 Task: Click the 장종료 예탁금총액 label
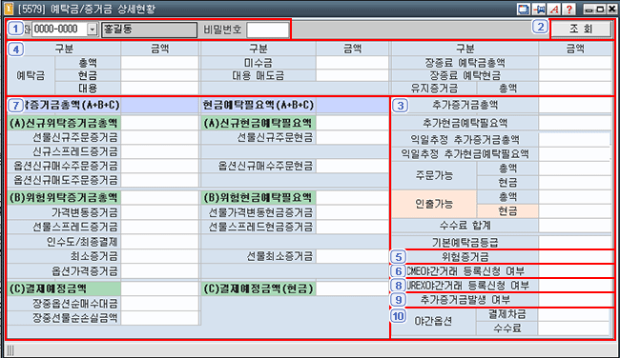(465, 63)
